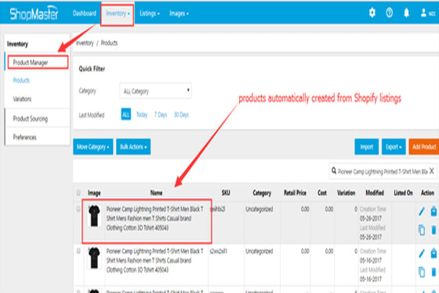Image resolution: width=439 pixels, height=293 pixels.
Task: Edit first product with pencil icon (05-26-2017)
Action: click(422, 212)
